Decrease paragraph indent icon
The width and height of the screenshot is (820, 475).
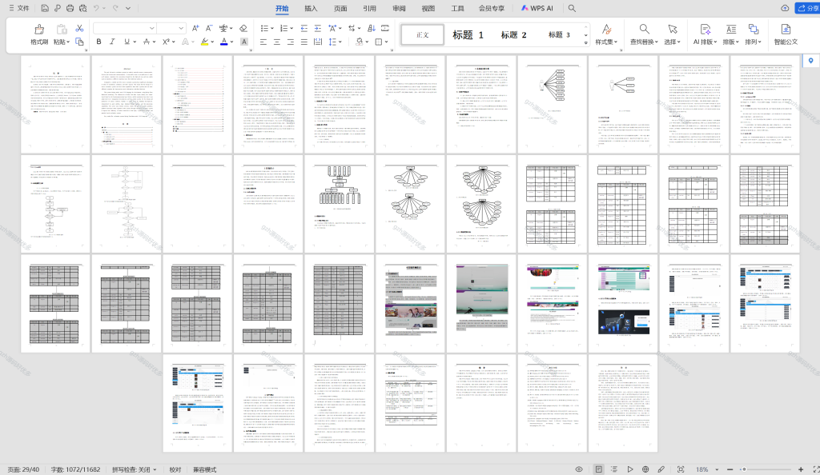[303, 28]
